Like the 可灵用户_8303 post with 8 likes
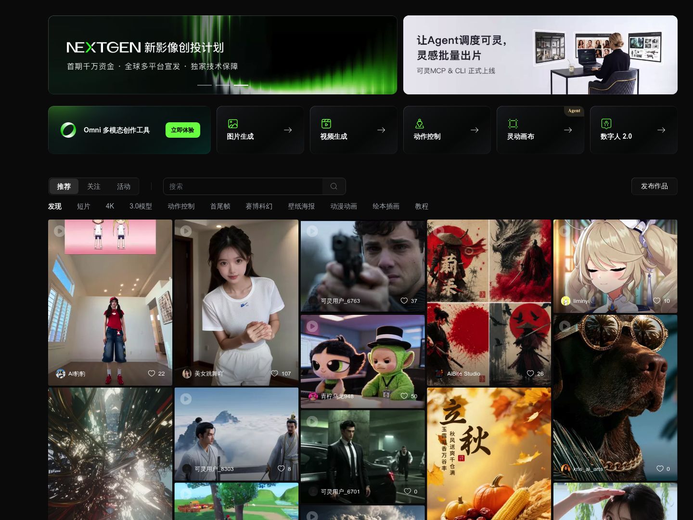 [x=281, y=469]
